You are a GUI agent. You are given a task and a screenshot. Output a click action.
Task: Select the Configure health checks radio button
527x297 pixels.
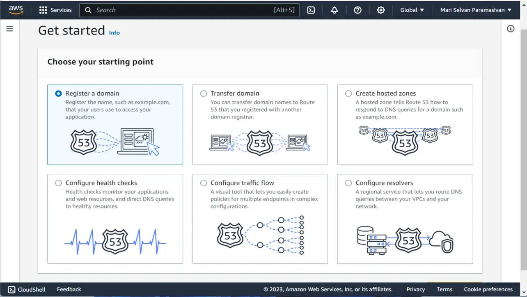click(58, 183)
